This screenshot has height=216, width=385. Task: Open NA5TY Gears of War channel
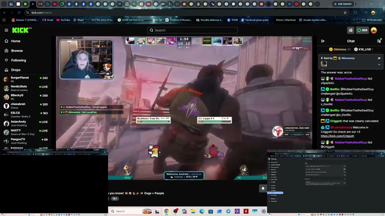click(26, 132)
